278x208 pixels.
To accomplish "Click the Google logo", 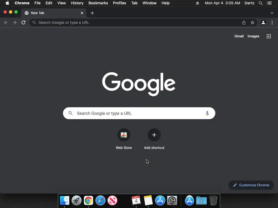I will (139, 84).
